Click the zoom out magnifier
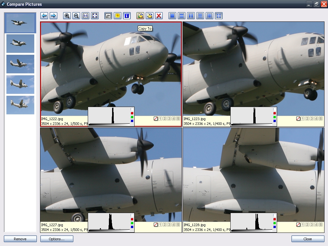 click(76, 16)
